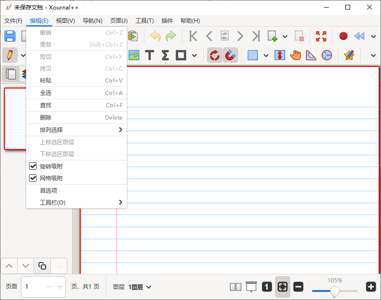Viewport: 381px width, 300px height.
Task: Open the 工具(T) menu
Action: (144, 21)
